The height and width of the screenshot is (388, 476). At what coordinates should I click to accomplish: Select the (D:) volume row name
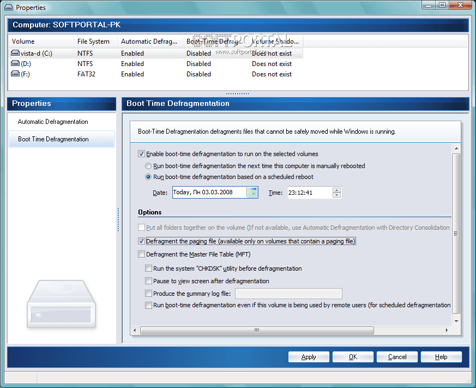26,63
